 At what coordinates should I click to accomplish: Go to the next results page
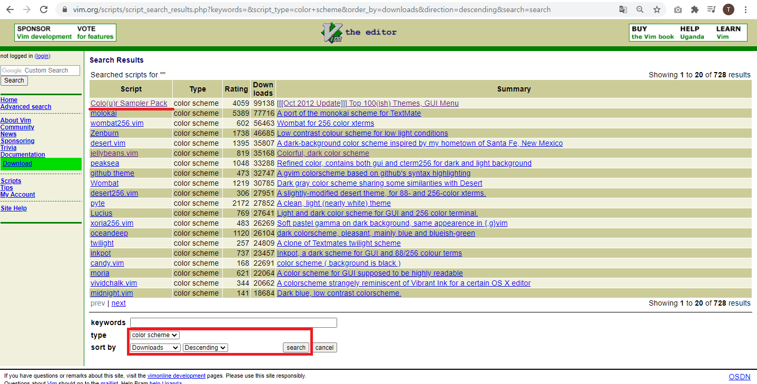[119, 303]
